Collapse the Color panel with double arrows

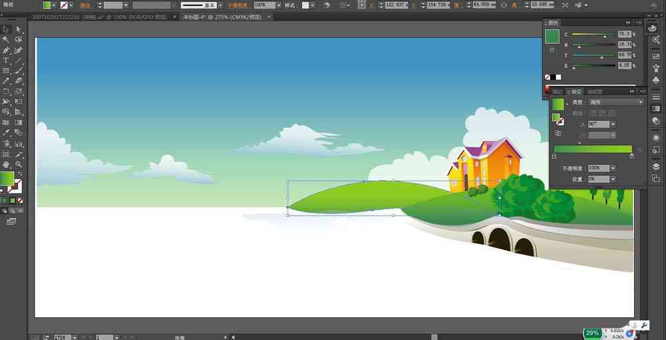coord(628,23)
